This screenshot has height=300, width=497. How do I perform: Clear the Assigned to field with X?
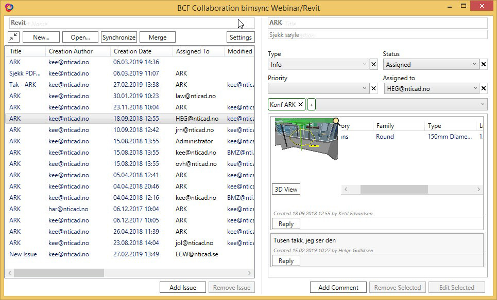pyautogui.click(x=484, y=89)
